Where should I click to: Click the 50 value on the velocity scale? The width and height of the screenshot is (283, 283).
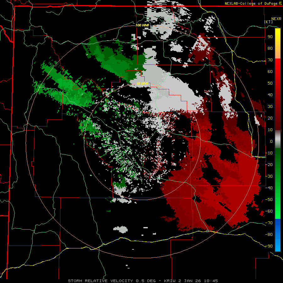(270, 83)
